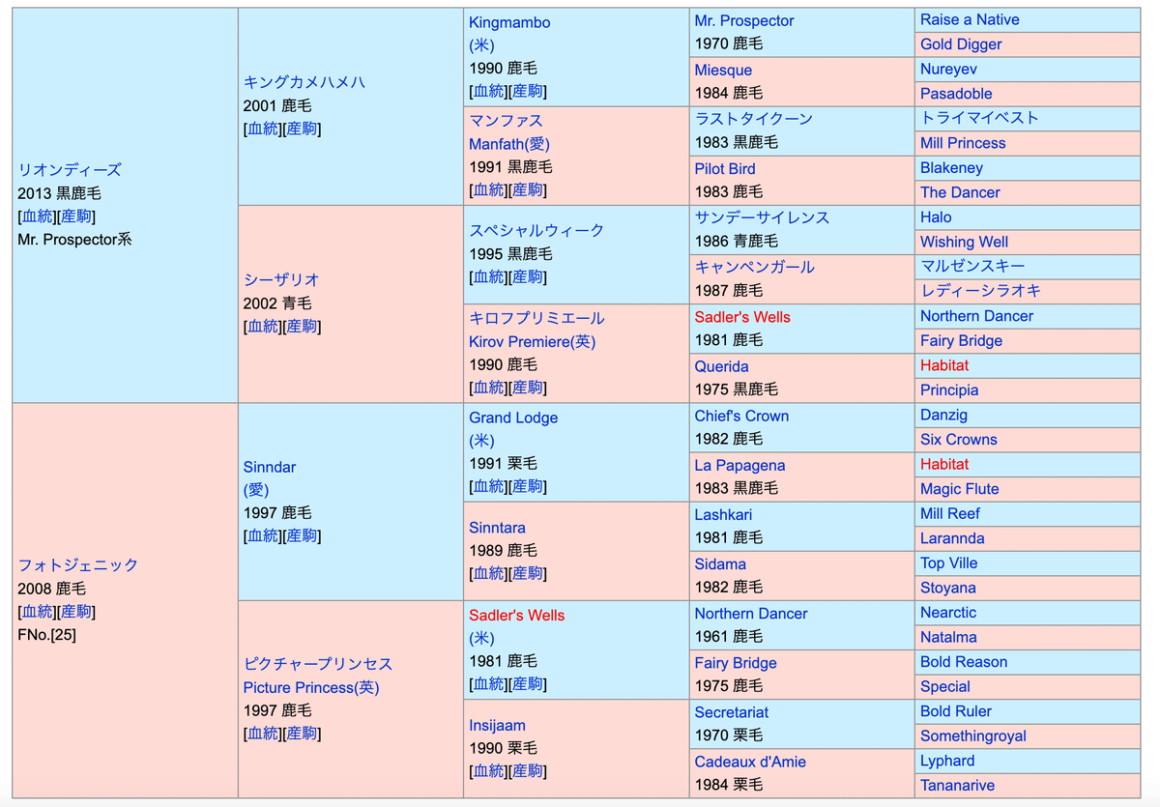Open 血統 link under Insijaam
This screenshot has height=807, width=1160.
coord(488,770)
